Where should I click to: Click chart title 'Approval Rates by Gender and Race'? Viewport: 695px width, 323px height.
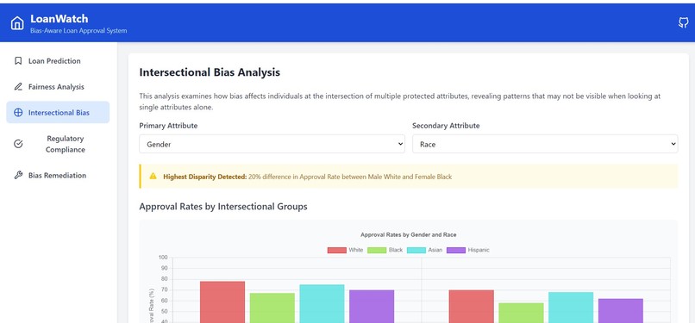tap(408, 234)
